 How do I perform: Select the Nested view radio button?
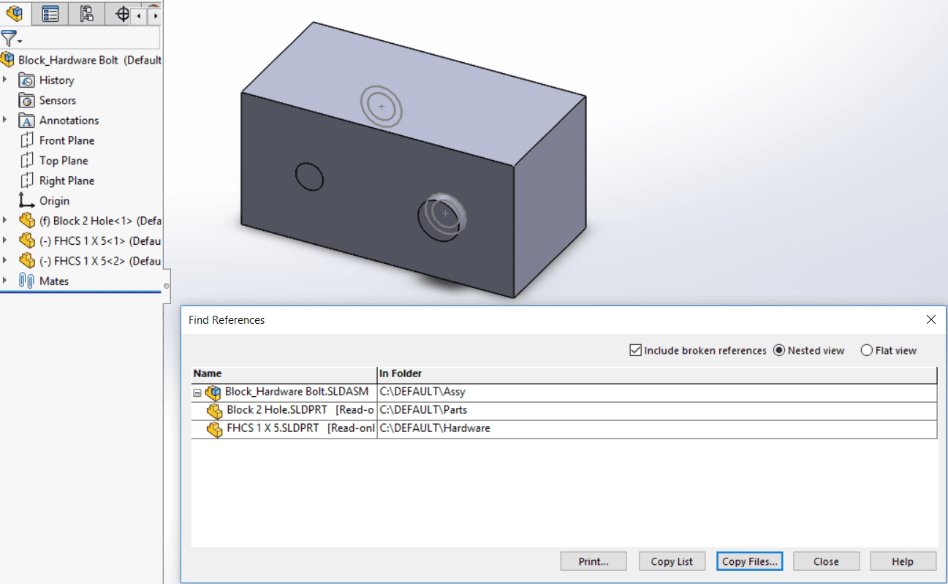pyautogui.click(x=779, y=351)
